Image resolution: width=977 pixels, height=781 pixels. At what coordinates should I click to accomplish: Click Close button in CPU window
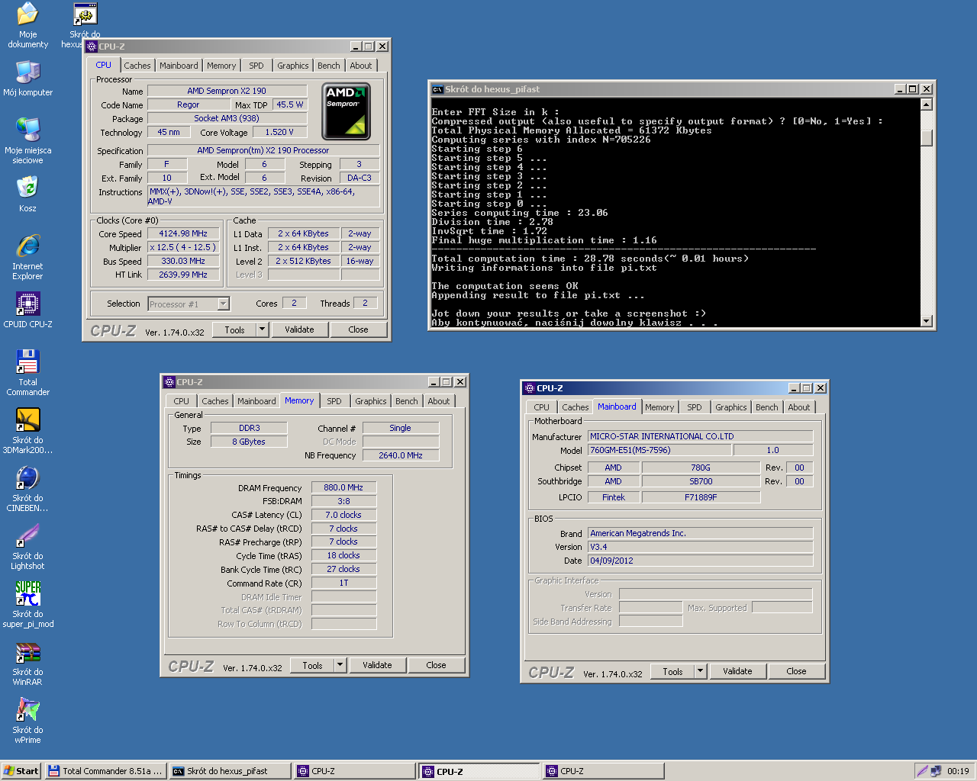pos(358,329)
